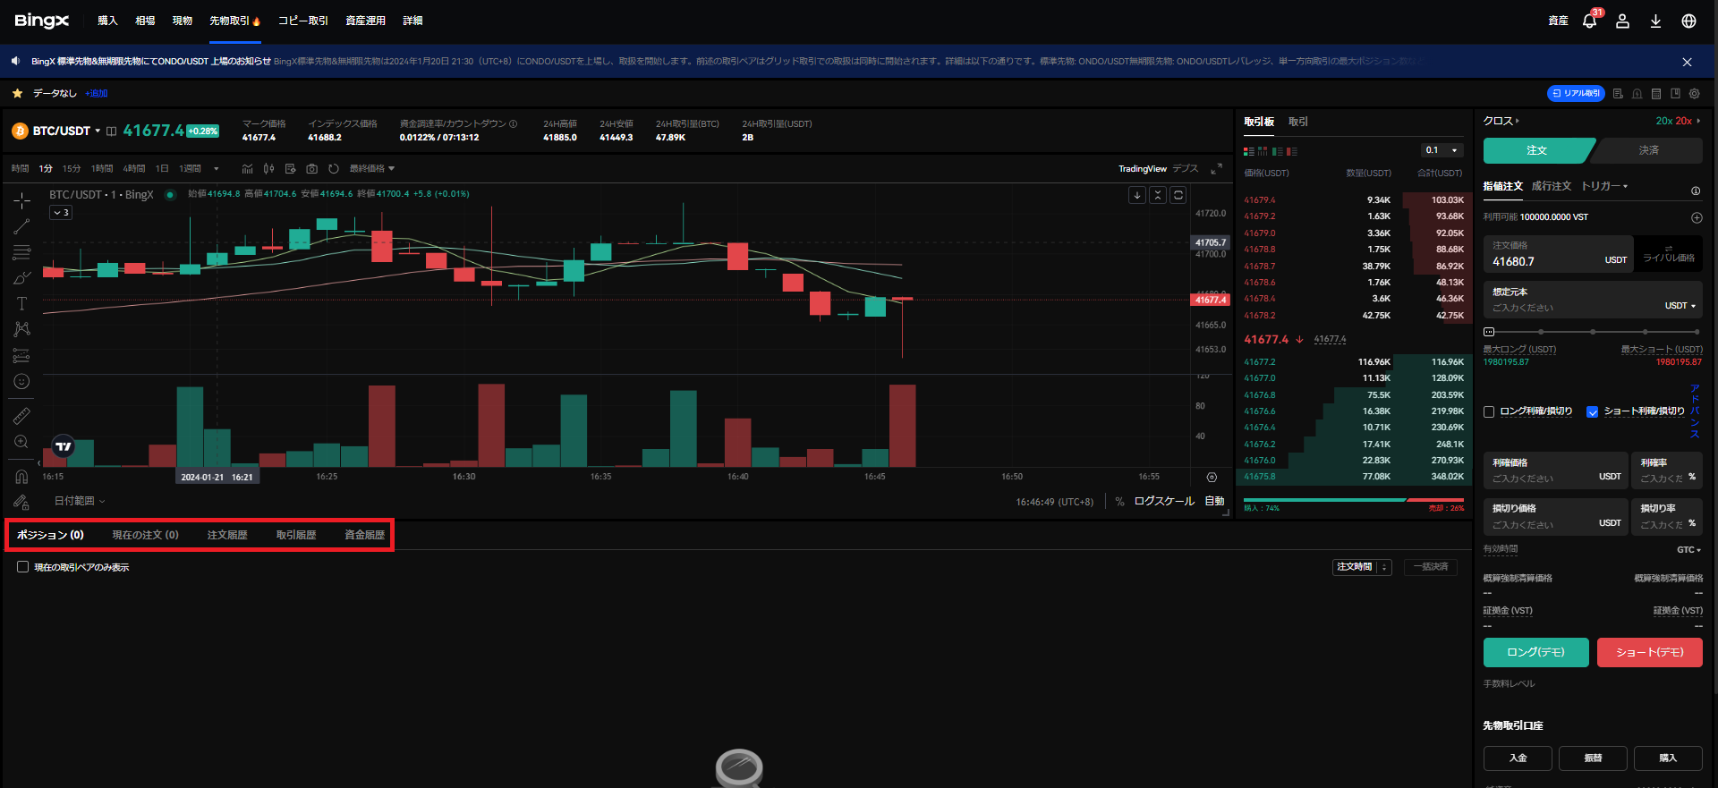Select the brush drawing tool
This screenshot has height=788, width=1718.
(21, 278)
